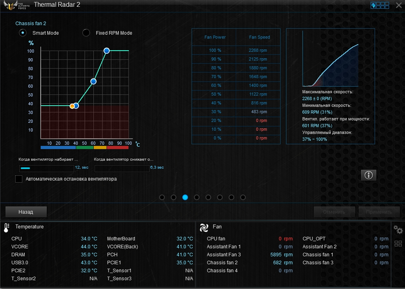405x289 pixels.
Task: Click the PCH temperature label
Action: [x=113, y=255]
